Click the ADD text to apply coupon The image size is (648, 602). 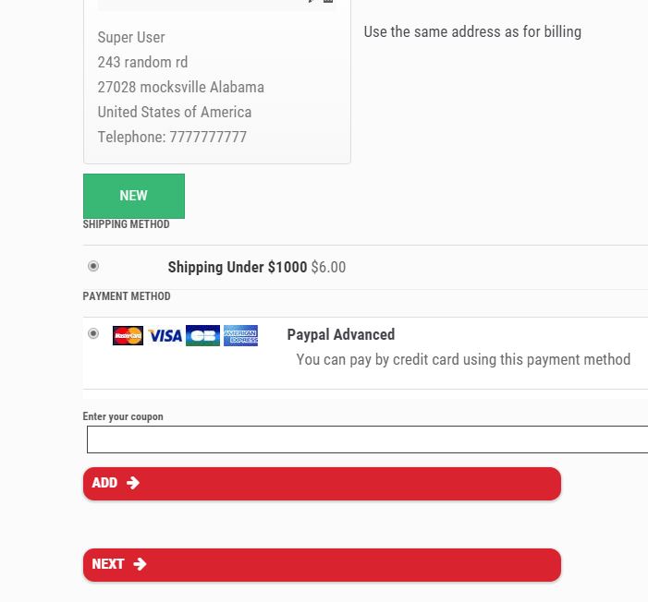104,483
